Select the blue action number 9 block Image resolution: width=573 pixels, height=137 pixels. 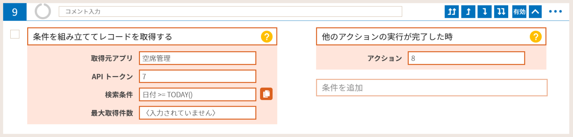coord(15,12)
